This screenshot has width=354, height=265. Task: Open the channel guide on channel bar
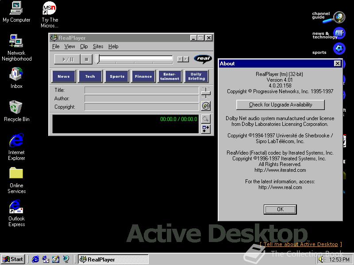click(328, 17)
